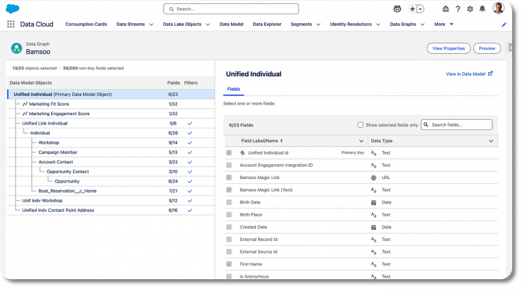The image size is (523, 290).
Task: Open the Setup gear icon
Action: [470, 9]
